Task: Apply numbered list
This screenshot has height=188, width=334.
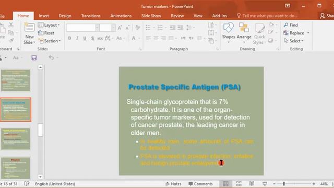Action: [160, 28]
